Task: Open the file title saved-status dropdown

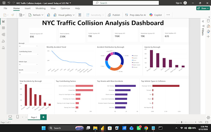Action: [x=70, y=3]
